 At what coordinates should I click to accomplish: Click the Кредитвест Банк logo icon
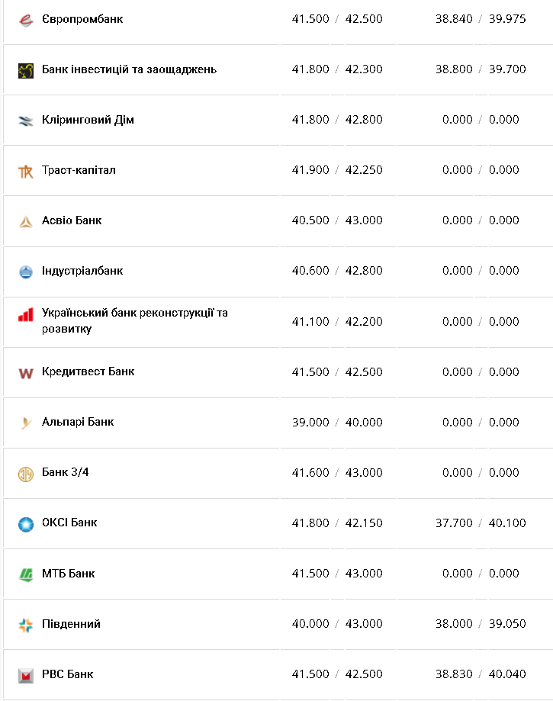point(26,373)
